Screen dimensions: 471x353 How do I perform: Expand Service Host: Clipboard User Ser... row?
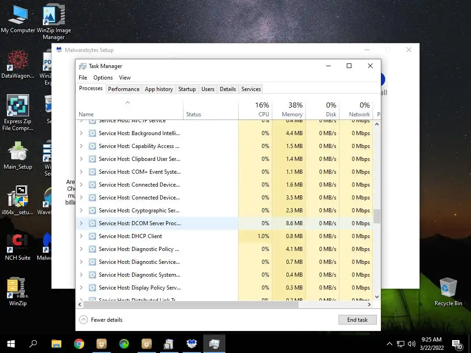click(81, 159)
